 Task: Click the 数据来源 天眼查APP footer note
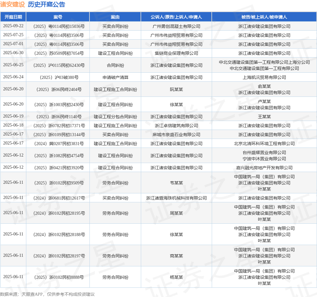pyautogui.click(x=47, y=294)
